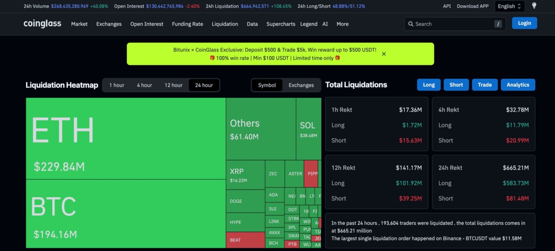Open the Market menu
Image resolution: width=555 pixels, height=251 pixels.
point(79,24)
